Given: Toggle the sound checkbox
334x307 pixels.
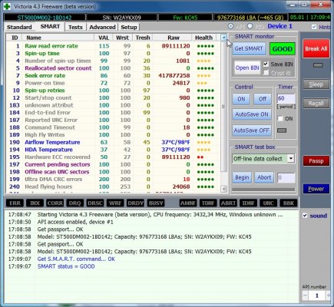Looking at the screenshot, I should coord(305,216).
